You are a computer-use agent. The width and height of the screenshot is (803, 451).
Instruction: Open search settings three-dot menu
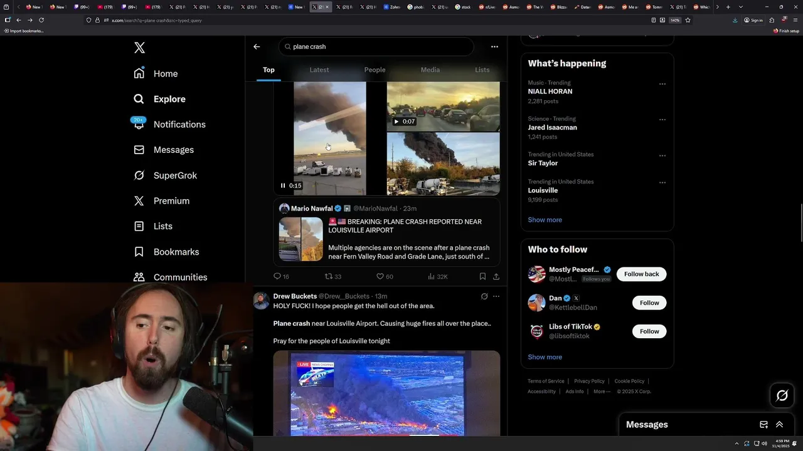tap(494, 46)
